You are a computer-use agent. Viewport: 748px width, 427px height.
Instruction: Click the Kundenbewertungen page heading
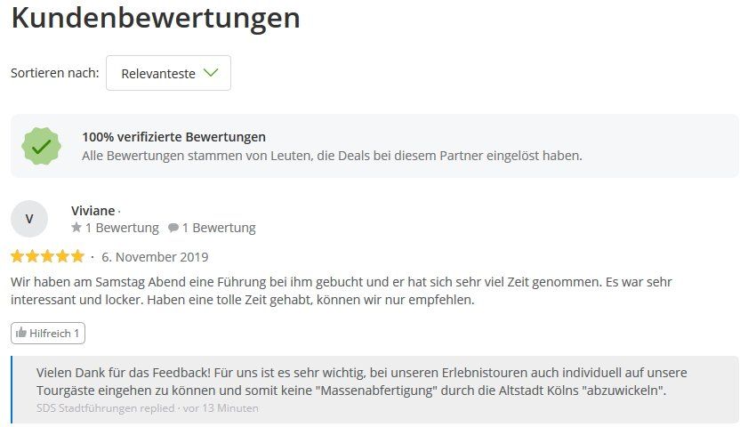156,18
